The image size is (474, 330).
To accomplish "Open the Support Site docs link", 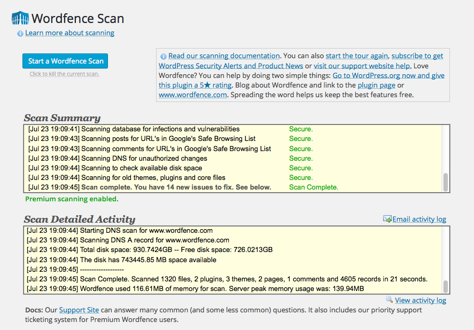I will point(79,310).
